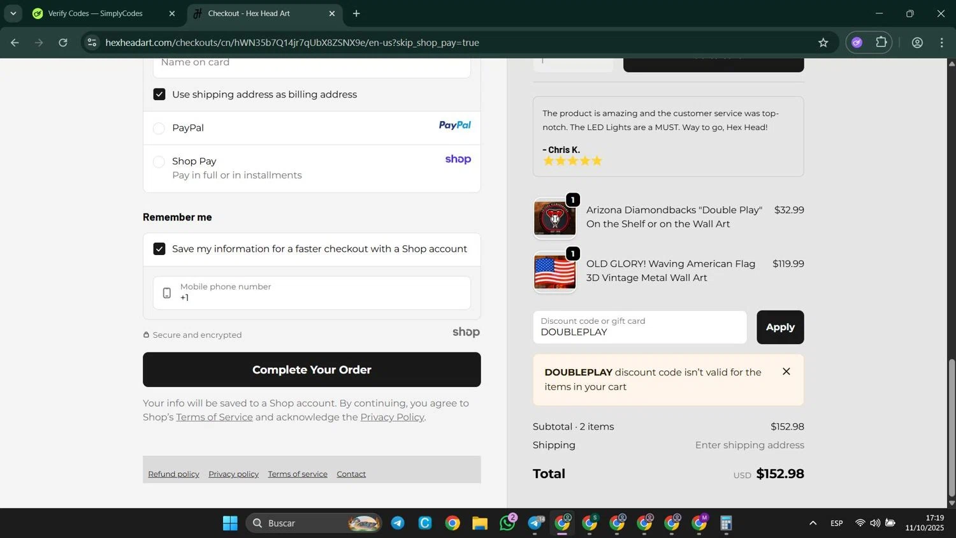Screen dimensions: 956x538
Task: Click the Windows taskbar Buscar search box
Action: pyautogui.click(x=314, y=523)
